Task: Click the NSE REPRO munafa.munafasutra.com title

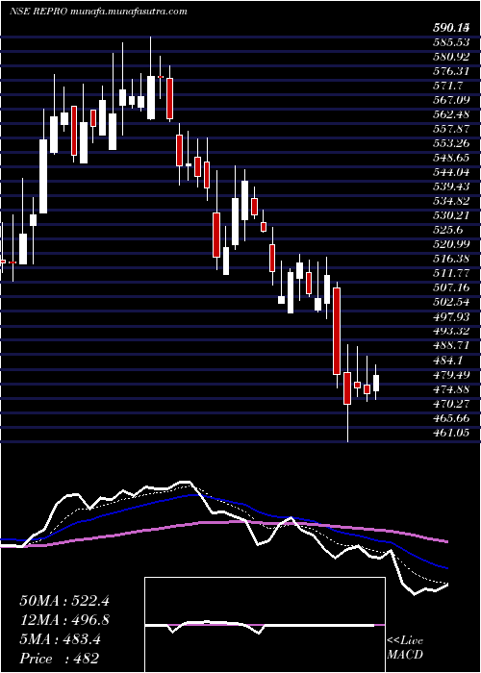Action: tap(98, 12)
